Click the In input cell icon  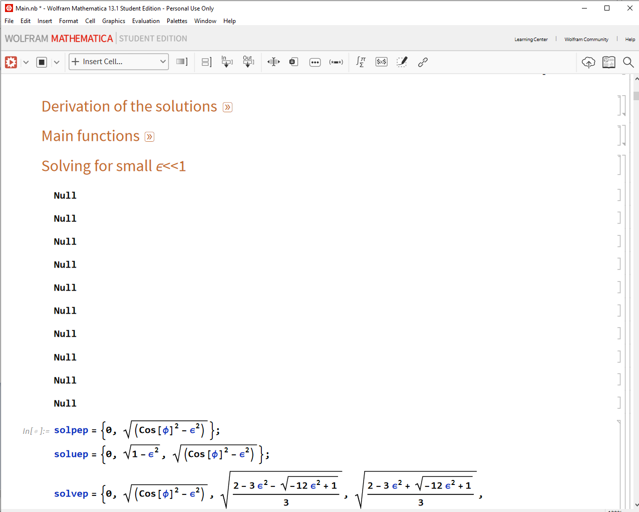(x=227, y=62)
